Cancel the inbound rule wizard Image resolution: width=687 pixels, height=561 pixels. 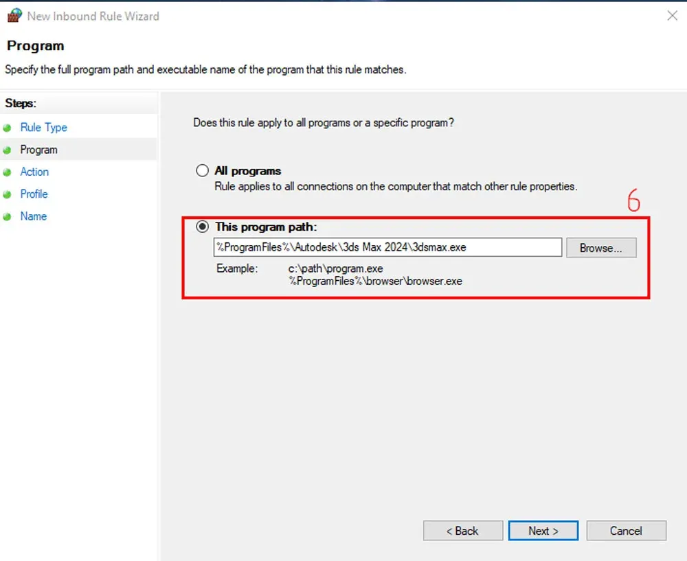pyautogui.click(x=626, y=531)
